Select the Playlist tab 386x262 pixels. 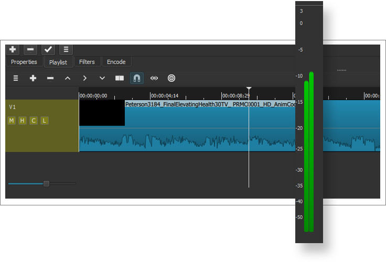pos(58,62)
